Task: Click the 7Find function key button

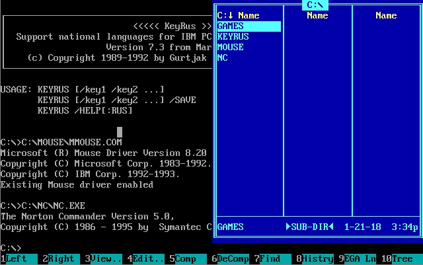Action: point(272,259)
